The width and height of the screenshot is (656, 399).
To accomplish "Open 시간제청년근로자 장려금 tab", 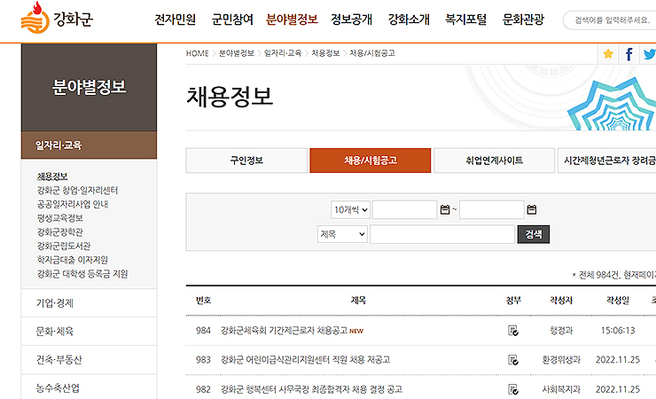I will (x=607, y=160).
